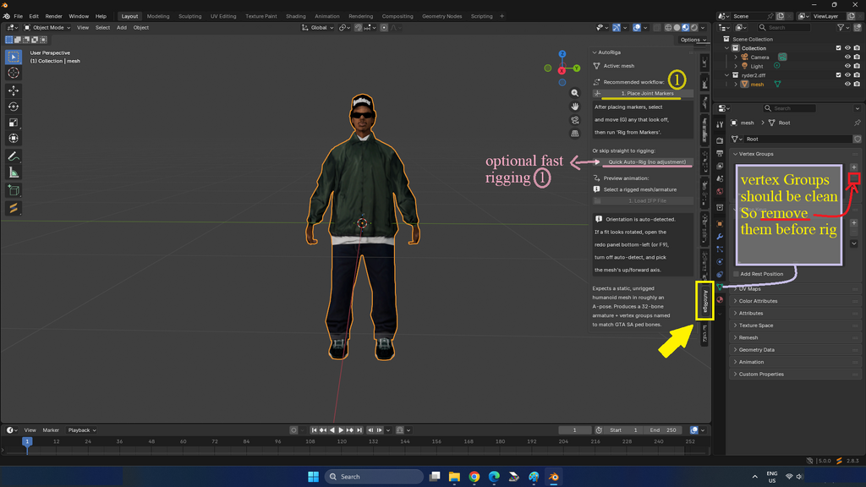Switch perspective/orthographic grid icon
The width and height of the screenshot is (866, 487).
[575, 133]
